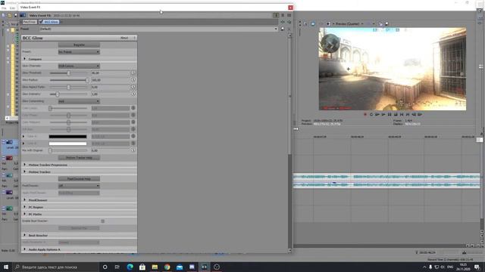Screen dimensions: 485x272
Task: Open the File menu in main window
Action: click(x=4, y=8)
